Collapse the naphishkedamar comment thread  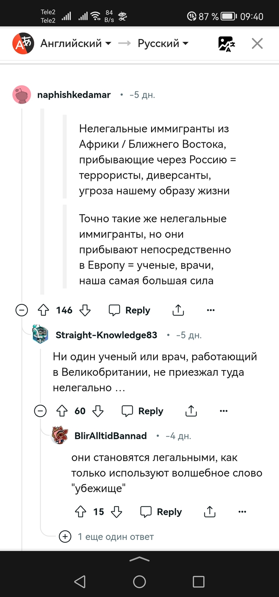[22, 310]
